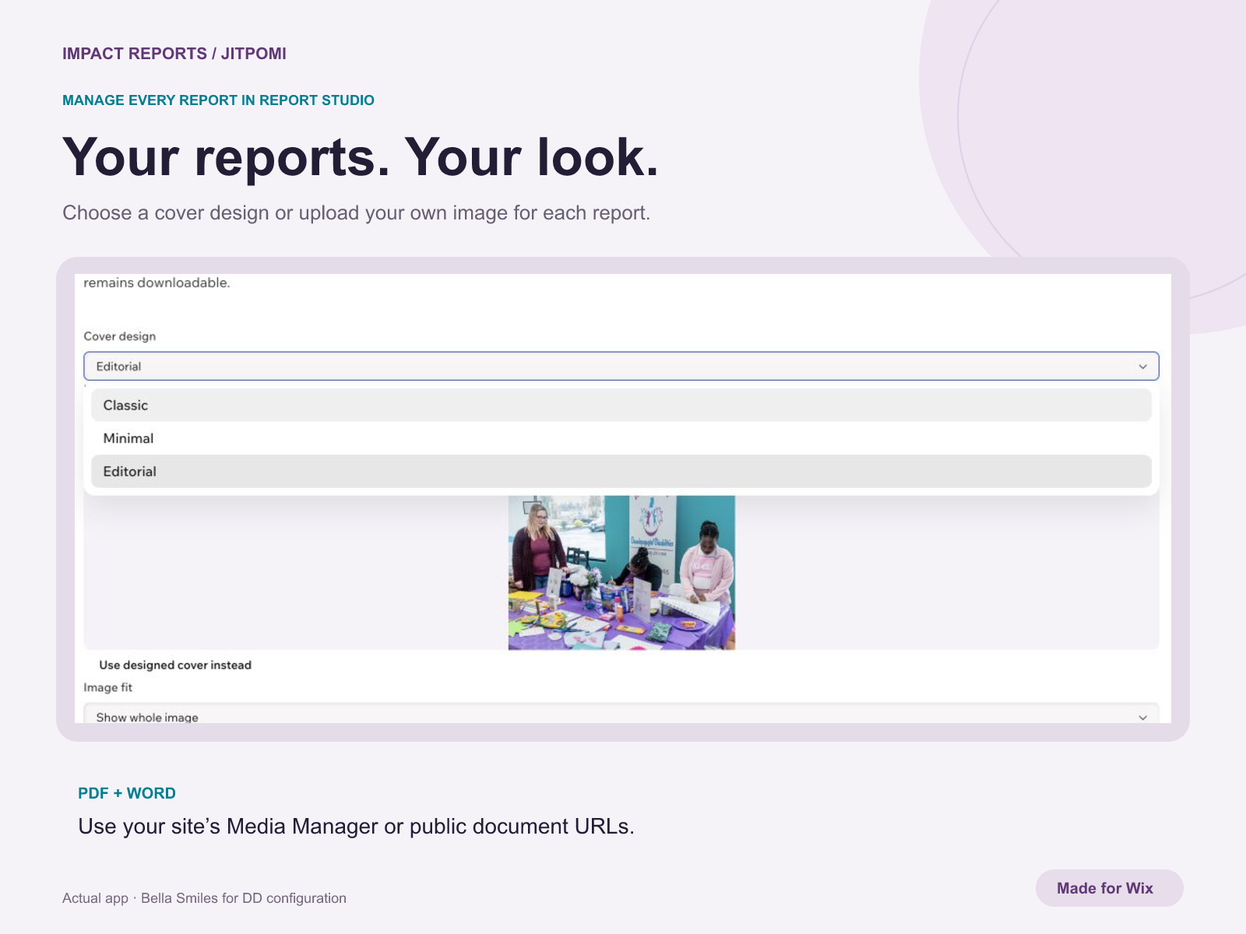Screen dimensions: 1246x934
Task: Click the Image fit field label
Action: 108,688
